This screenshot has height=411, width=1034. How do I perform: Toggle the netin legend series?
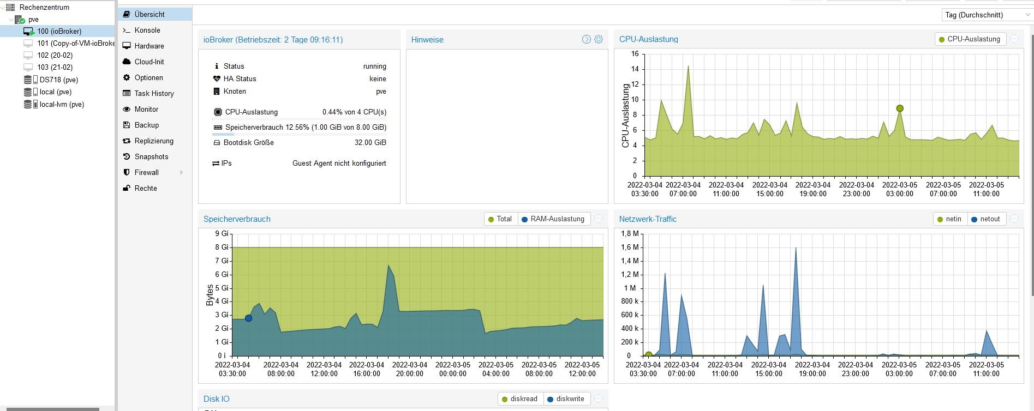[950, 219]
